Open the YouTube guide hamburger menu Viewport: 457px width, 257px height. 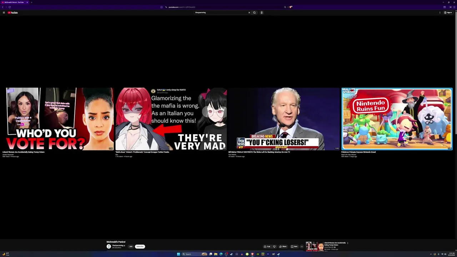pos(4,12)
